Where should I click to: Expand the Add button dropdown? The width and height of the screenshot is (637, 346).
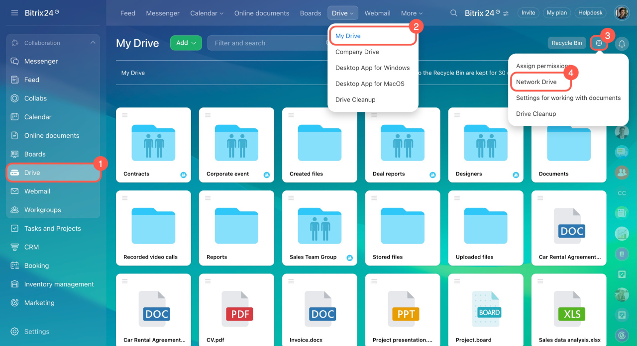point(186,43)
